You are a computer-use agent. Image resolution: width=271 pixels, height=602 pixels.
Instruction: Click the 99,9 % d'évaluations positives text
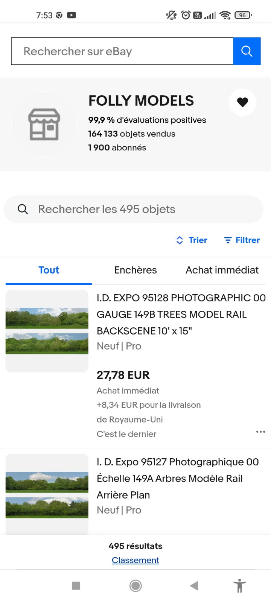[x=147, y=120]
